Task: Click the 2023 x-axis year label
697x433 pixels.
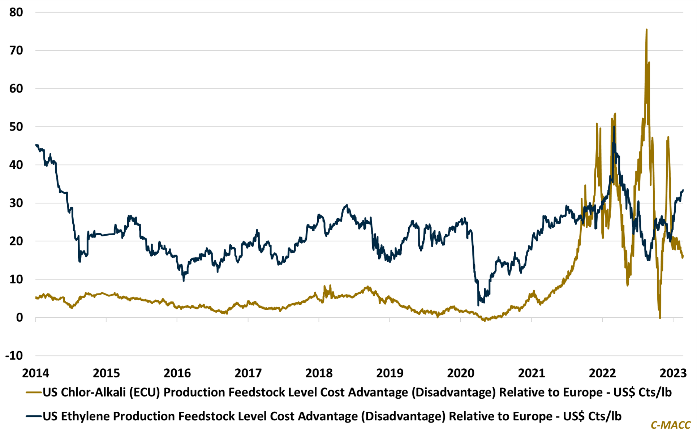Action: [x=673, y=373]
